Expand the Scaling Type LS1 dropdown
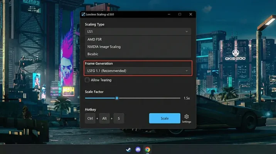 [138, 32]
